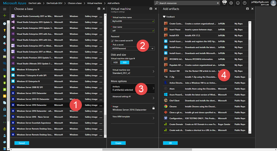Open the Pick a secret dropdown
Screen dimensions: 277x151
click(133, 48)
